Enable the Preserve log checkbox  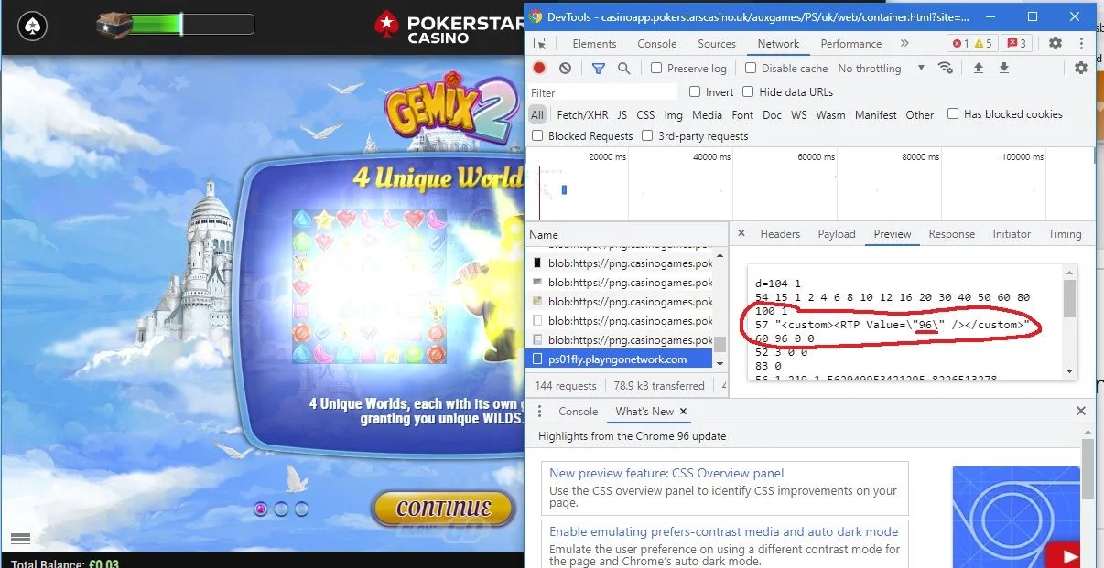[656, 68]
